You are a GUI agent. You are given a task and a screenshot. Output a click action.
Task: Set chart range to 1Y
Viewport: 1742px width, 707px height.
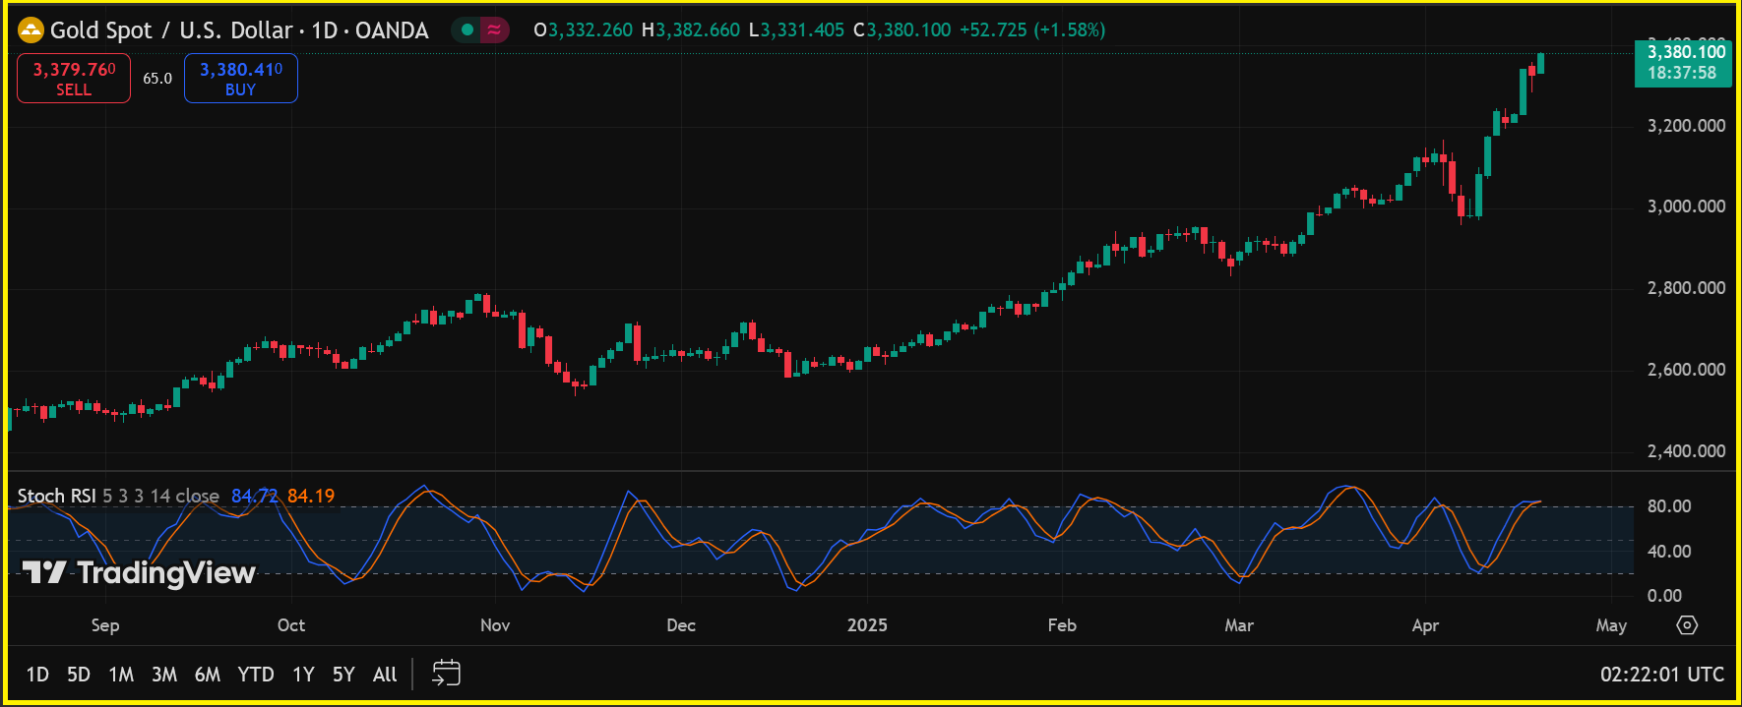[x=303, y=675]
